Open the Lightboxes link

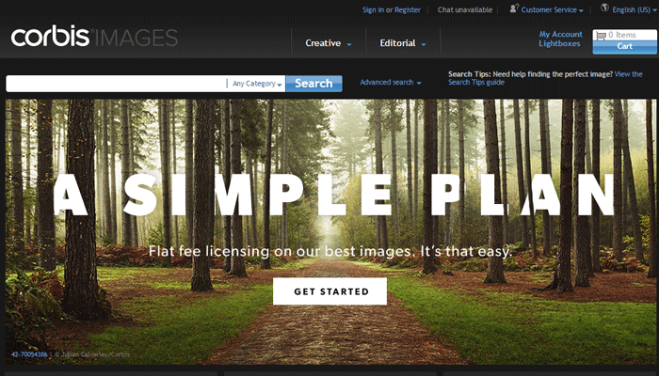[x=559, y=43]
